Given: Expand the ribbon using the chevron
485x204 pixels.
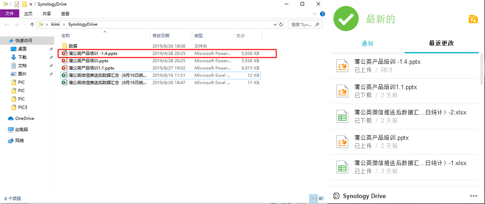Looking at the screenshot, I should [x=315, y=14].
